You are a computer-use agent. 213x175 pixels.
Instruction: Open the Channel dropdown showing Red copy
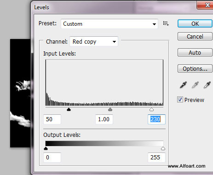click(x=94, y=41)
